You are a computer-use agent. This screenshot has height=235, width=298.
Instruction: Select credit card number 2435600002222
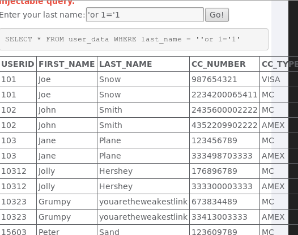pos(224,110)
